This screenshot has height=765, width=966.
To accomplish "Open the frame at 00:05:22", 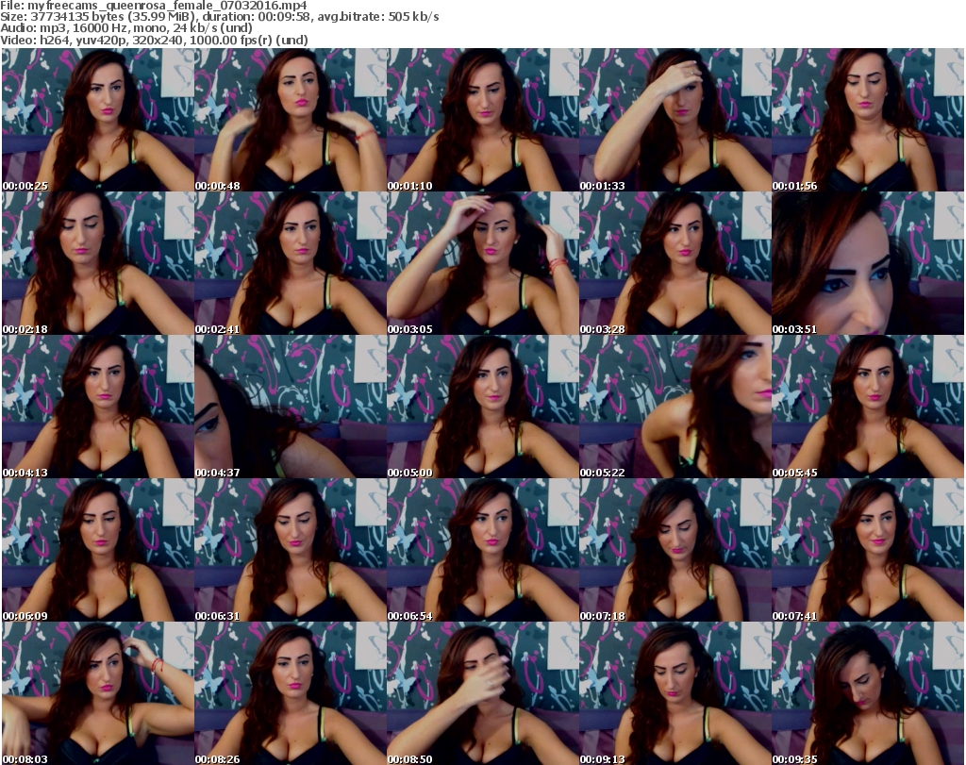I will point(675,407).
